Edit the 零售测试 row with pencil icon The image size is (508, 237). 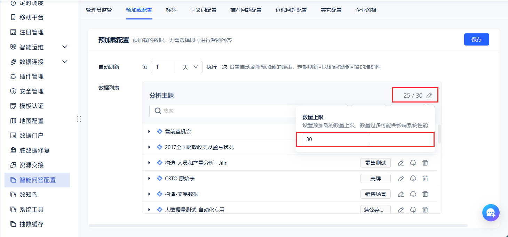[x=401, y=163]
